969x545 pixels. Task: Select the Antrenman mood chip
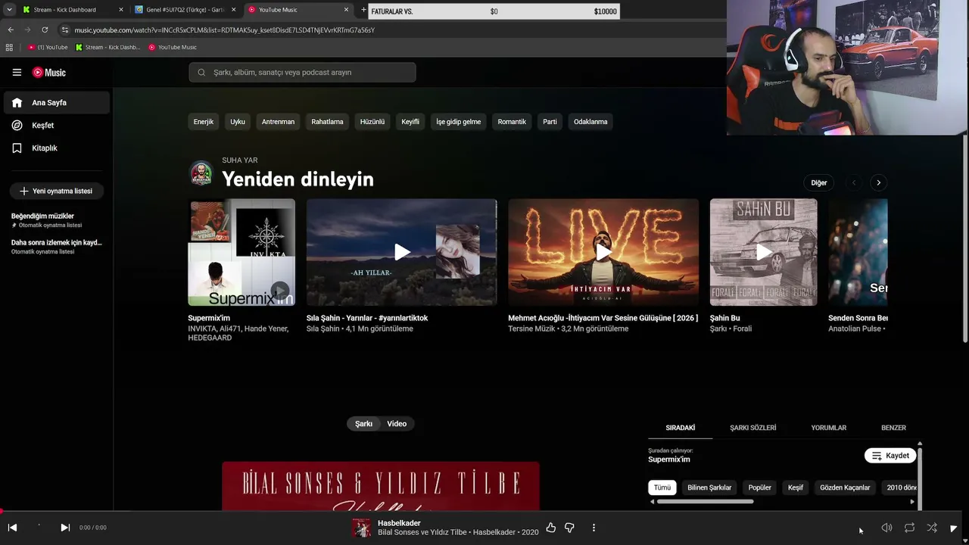pyautogui.click(x=278, y=122)
